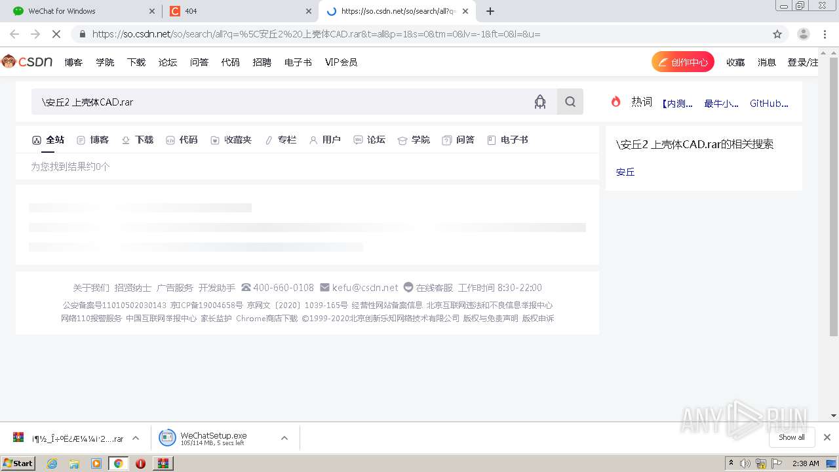
Task: Expand options for WeChatSetup.exe download
Action: pyautogui.click(x=284, y=438)
